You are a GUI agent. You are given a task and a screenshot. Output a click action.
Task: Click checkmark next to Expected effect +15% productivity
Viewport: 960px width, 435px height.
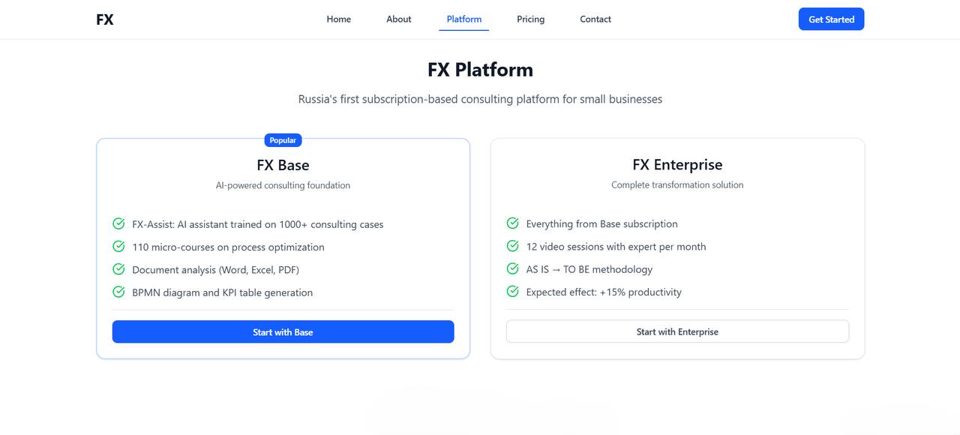coord(513,292)
